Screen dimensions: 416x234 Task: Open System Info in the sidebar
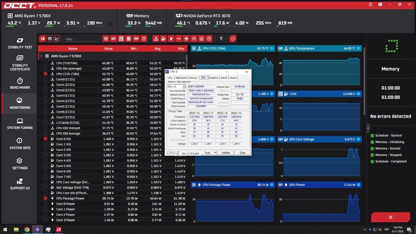coord(20,144)
